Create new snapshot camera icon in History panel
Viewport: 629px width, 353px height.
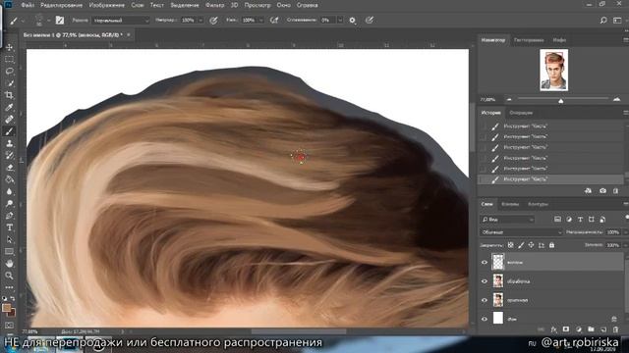tap(602, 191)
